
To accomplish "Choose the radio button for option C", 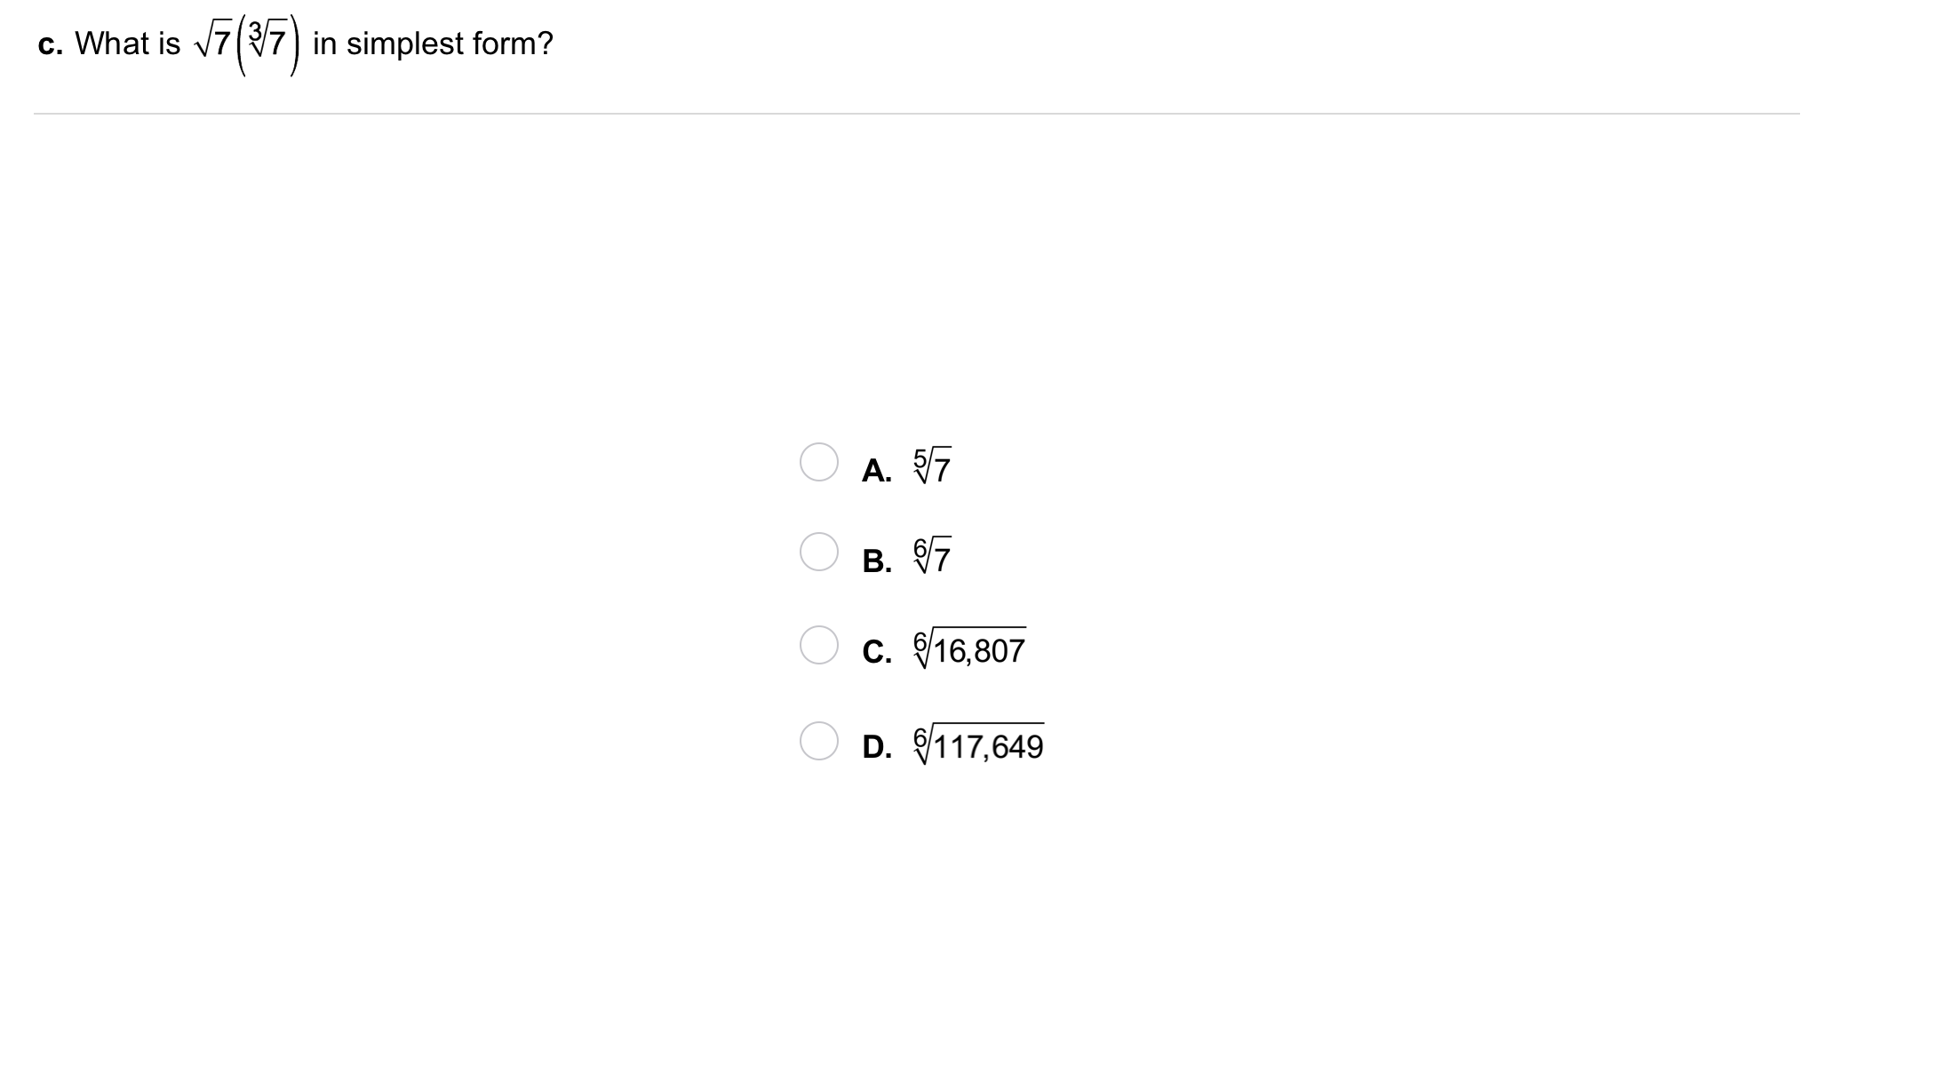I will (x=818, y=645).
